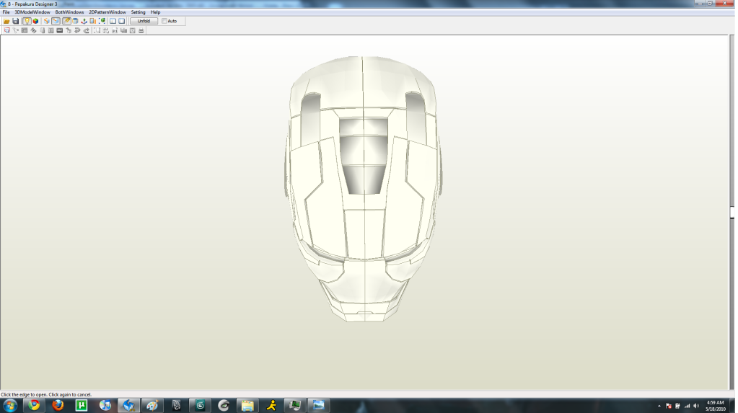Click the 3D axis orientation icon
The image size is (738, 413).
click(84, 21)
